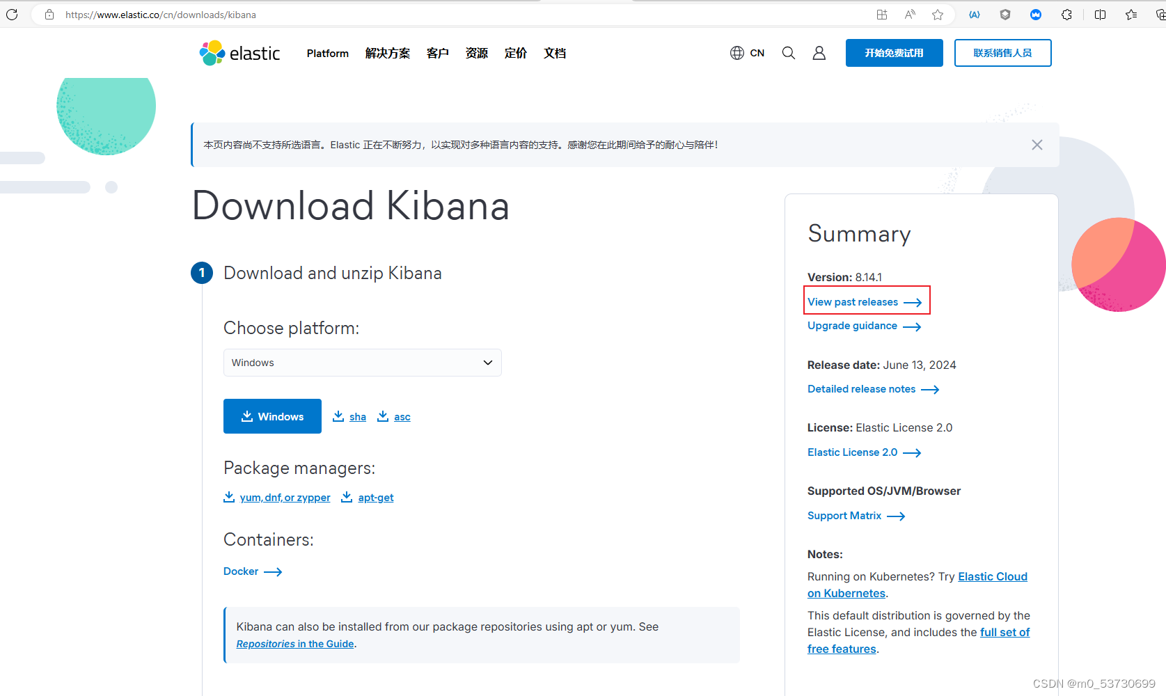Open the 文档 menu
Viewport: 1166px width, 696px height.
click(x=555, y=53)
